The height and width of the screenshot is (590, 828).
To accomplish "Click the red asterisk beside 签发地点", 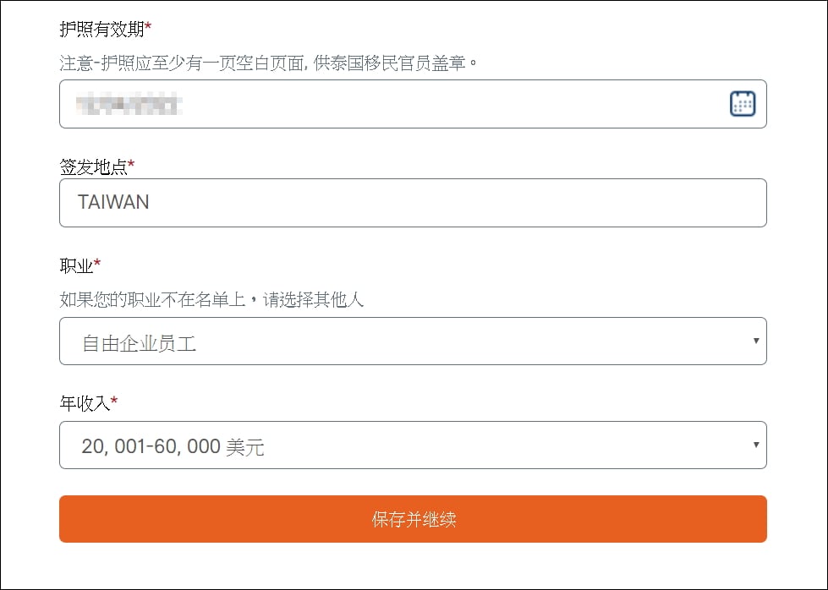I will coord(131,165).
